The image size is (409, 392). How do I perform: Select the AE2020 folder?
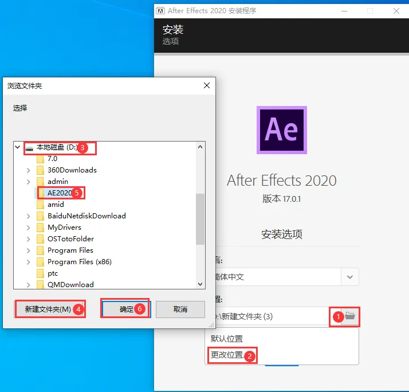[60, 193]
